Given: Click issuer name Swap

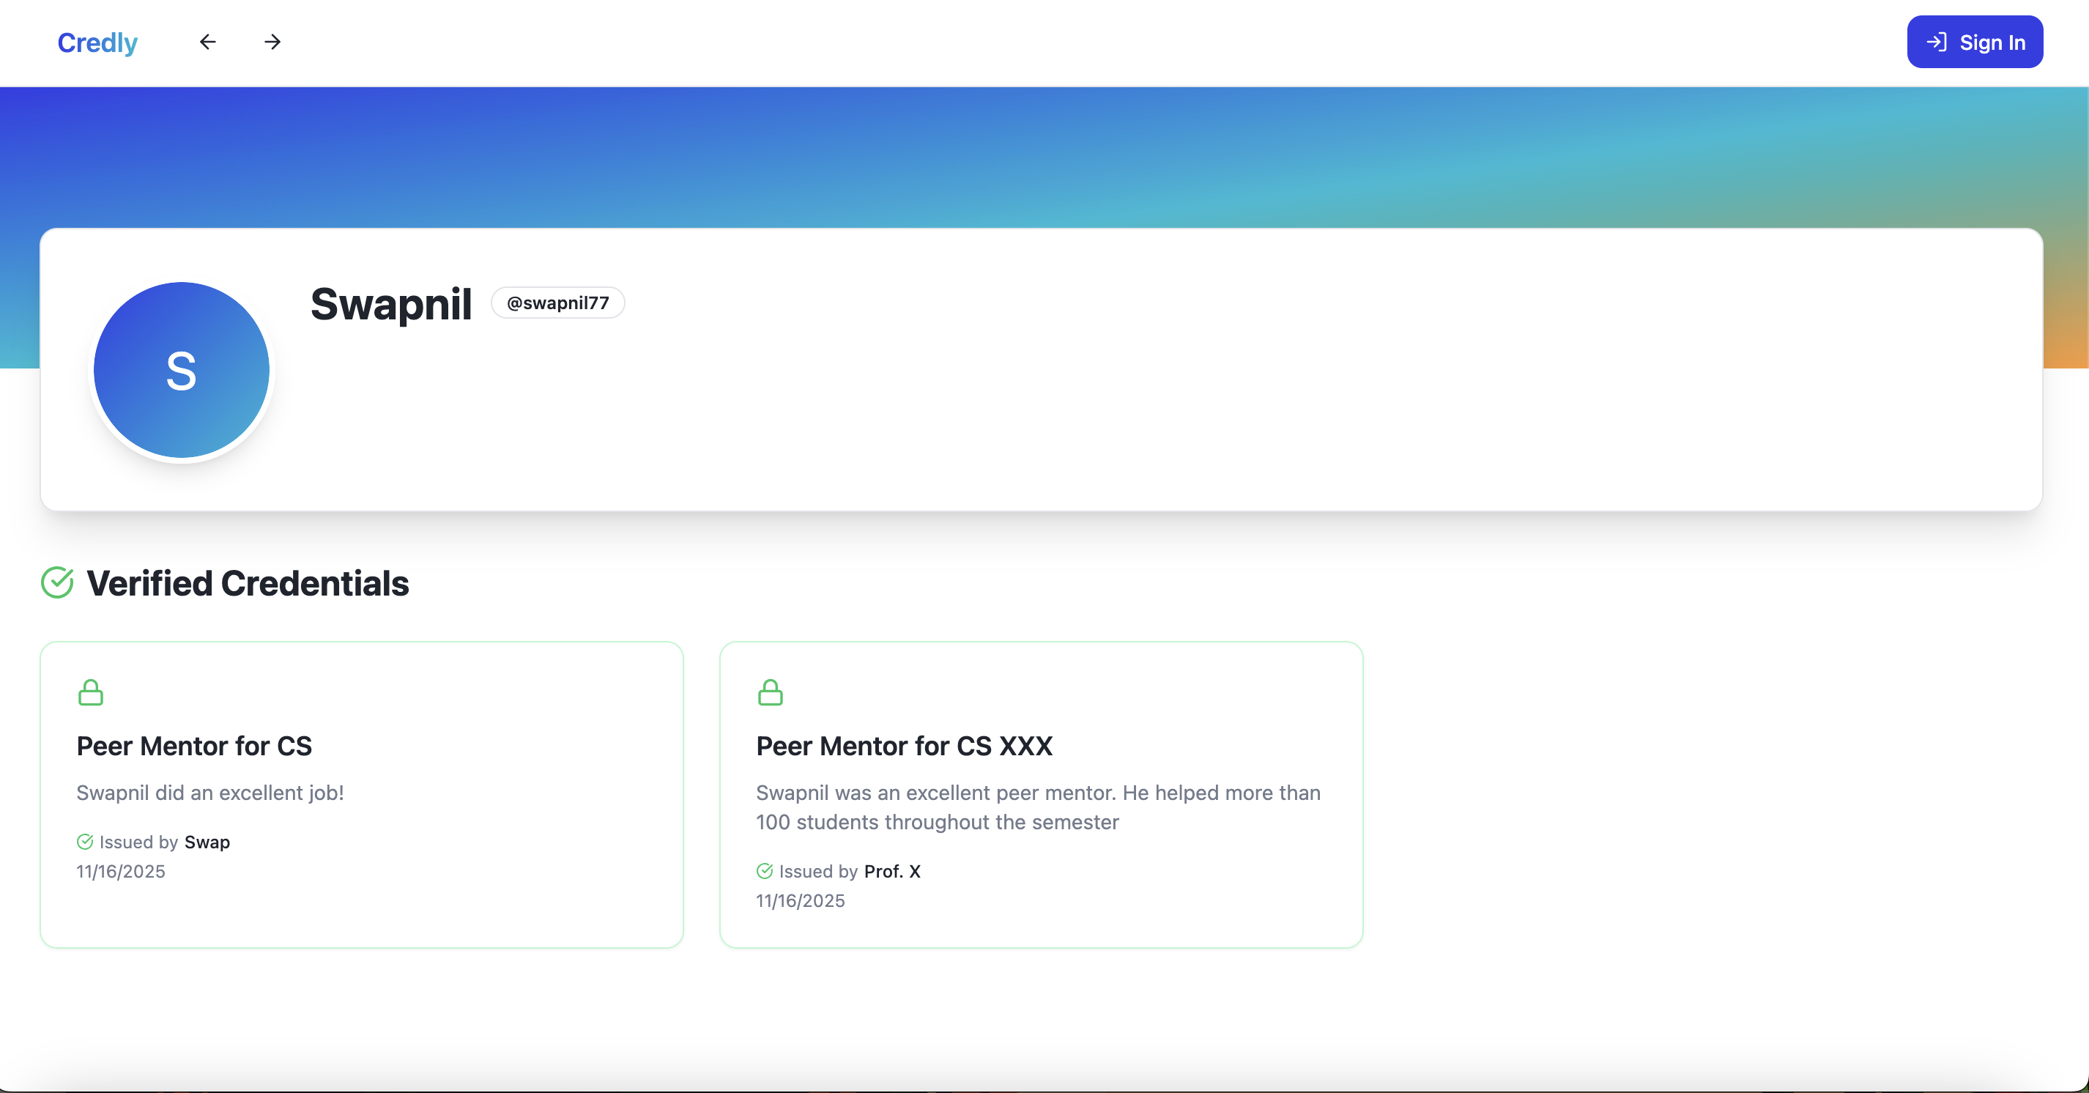Looking at the screenshot, I should tap(207, 842).
